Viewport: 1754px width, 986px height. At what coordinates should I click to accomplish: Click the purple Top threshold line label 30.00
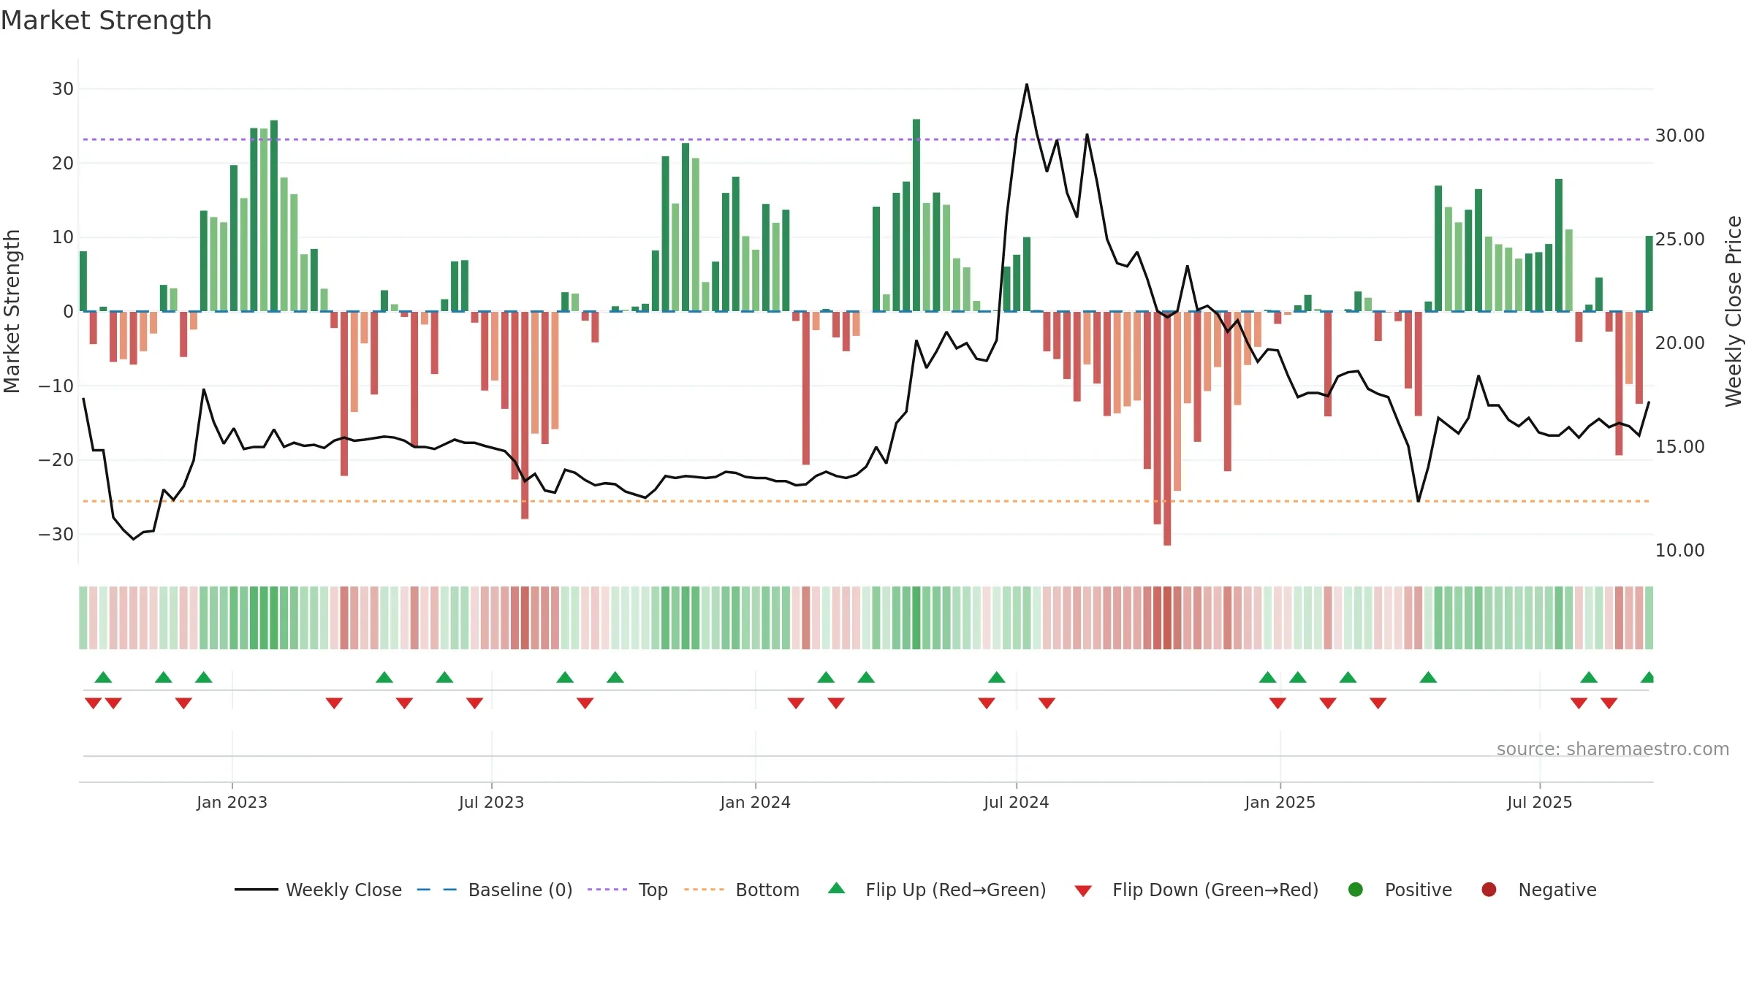[x=1679, y=136]
